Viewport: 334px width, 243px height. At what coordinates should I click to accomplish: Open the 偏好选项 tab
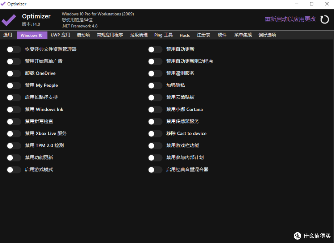point(267,35)
